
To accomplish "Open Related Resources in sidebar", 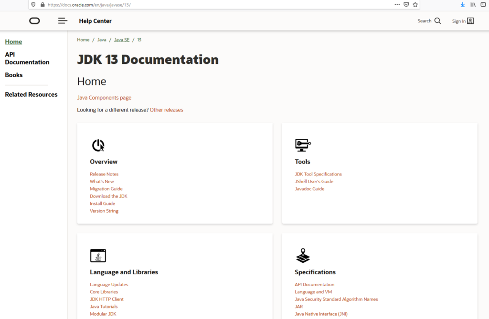I will 31,94.
